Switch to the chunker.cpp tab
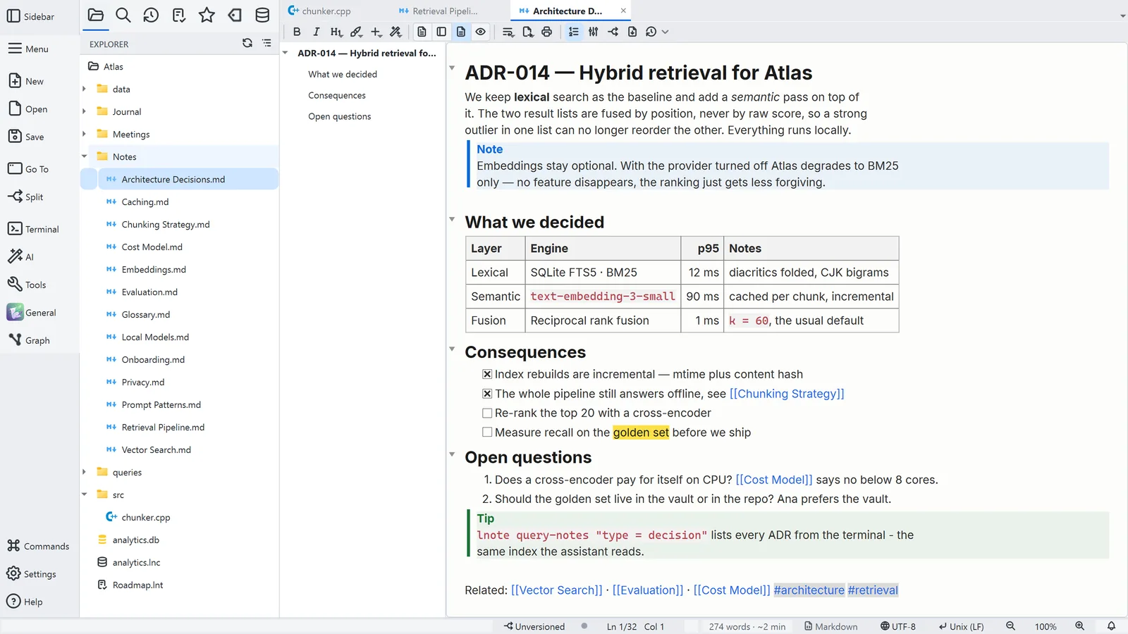This screenshot has width=1128, height=634. click(x=319, y=11)
